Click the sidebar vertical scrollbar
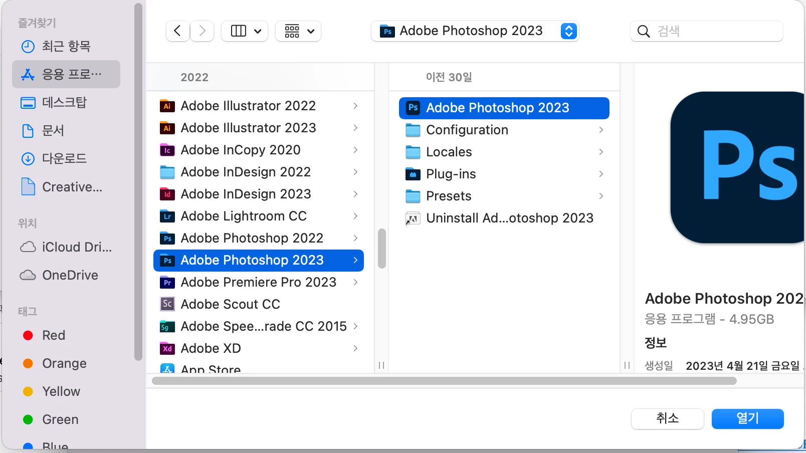 click(x=139, y=181)
